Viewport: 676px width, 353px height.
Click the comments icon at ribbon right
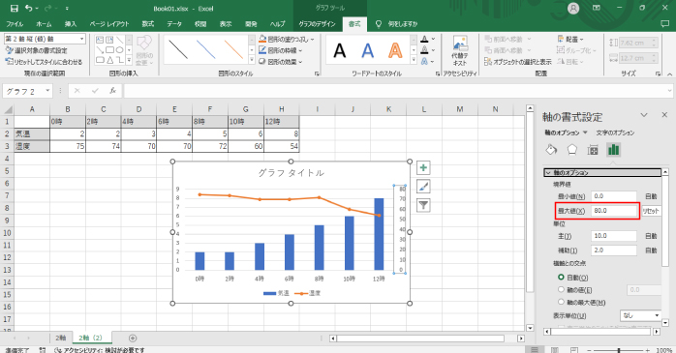coord(664,24)
